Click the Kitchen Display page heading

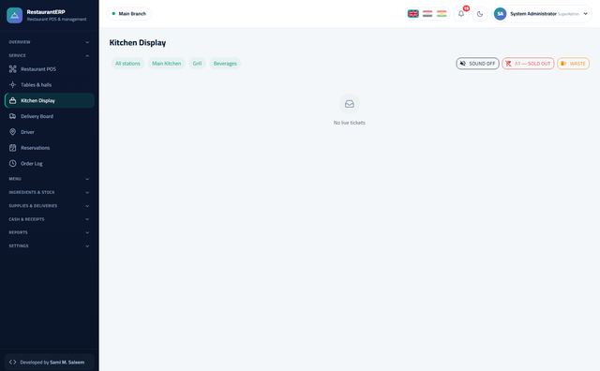tap(138, 43)
